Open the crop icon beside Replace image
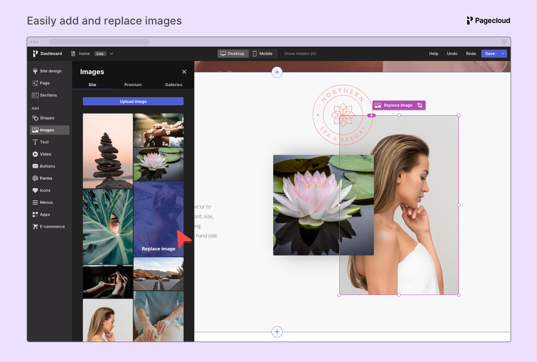This screenshot has height=362, width=537. pyautogui.click(x=420, y=105)
